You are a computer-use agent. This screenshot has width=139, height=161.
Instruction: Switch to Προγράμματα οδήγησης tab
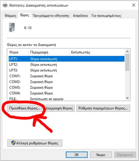point(51,16)
